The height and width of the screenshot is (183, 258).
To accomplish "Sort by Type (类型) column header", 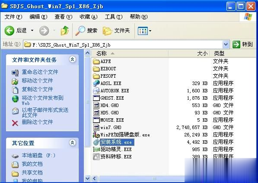I will point(233,54).
